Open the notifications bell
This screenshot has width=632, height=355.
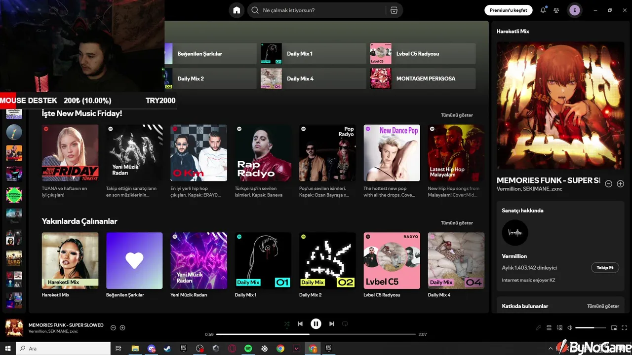tap(543, 10)
